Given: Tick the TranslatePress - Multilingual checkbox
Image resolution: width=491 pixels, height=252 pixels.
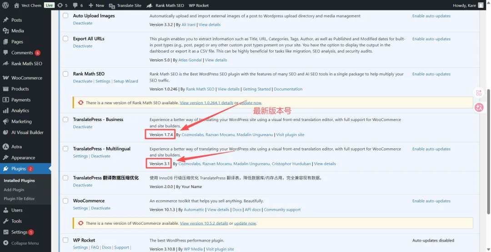Looking at the screenshot, I should pos(65,149).
